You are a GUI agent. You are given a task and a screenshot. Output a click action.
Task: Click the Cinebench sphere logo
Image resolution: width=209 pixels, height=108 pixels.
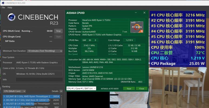click(x=12, y=17)
